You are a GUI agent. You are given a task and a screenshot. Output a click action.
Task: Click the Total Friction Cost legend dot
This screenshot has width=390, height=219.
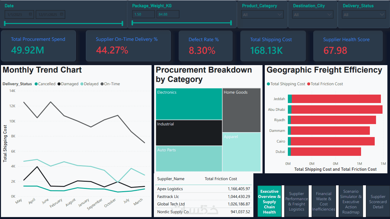[309, 84]
